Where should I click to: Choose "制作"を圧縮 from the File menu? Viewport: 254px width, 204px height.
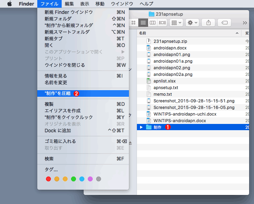coord(58,93)
